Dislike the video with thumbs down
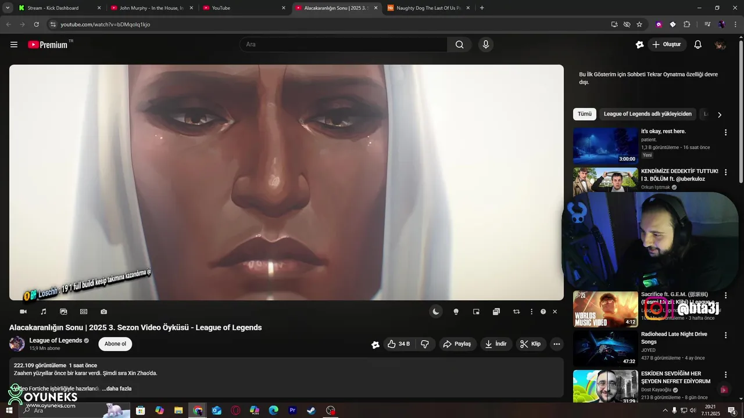744x418 pixels. point(425,344)
